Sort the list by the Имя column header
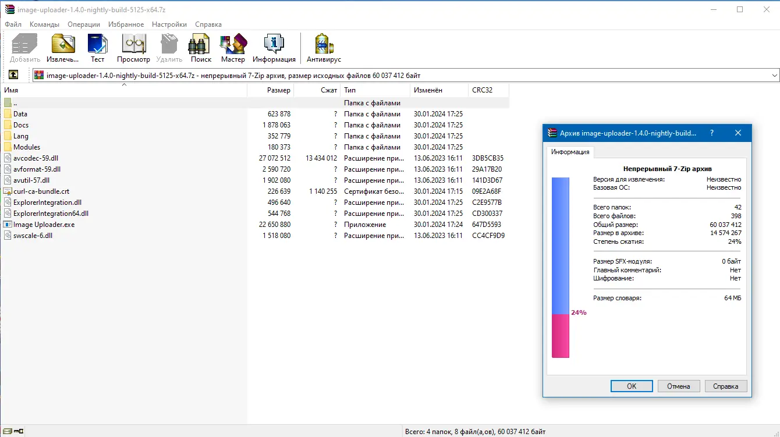 (124, 90)
